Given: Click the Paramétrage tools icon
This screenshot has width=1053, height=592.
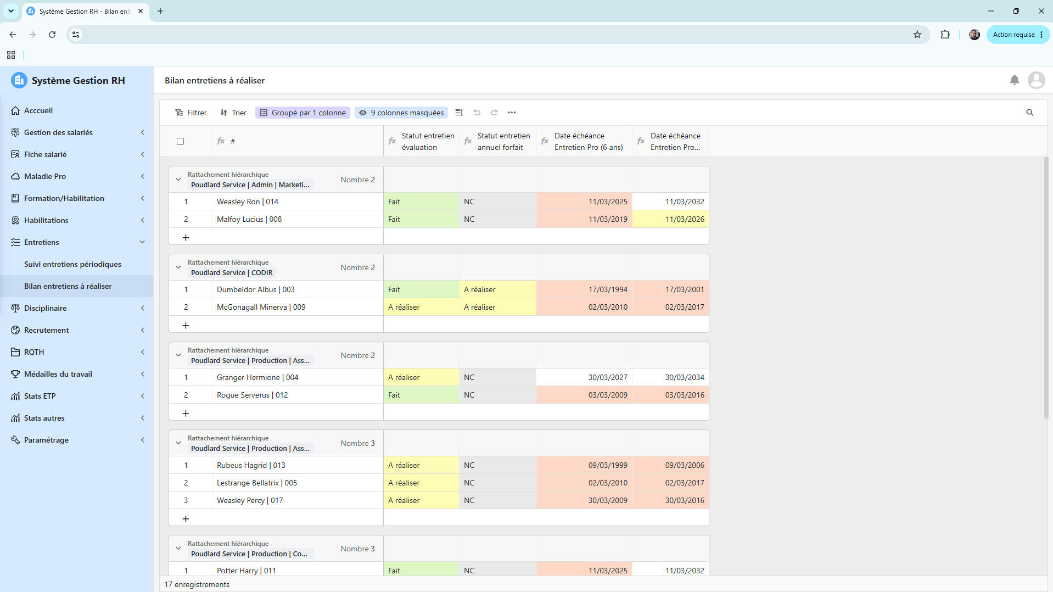Looking at the screenshot, I should [x=15, y=440].
